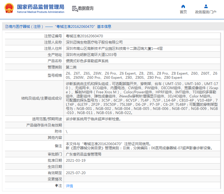Click the remark text 本文件与 注册证共同使用

click(108, 144)
